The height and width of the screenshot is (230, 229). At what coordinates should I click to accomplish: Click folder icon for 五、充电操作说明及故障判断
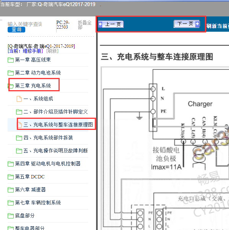point(19,151)
